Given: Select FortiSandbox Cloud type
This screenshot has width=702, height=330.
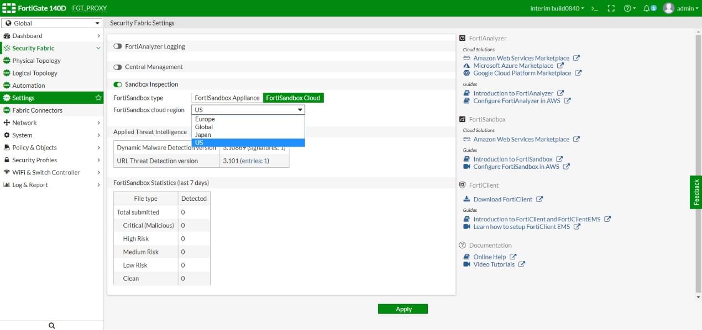Looking at the screenshot, I should (x=293, y=98).
